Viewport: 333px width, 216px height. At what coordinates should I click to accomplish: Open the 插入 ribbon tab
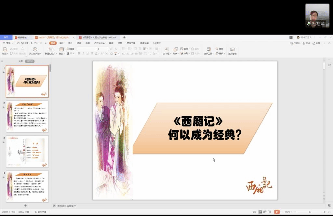pyautogui.click(x=61, y=43)
